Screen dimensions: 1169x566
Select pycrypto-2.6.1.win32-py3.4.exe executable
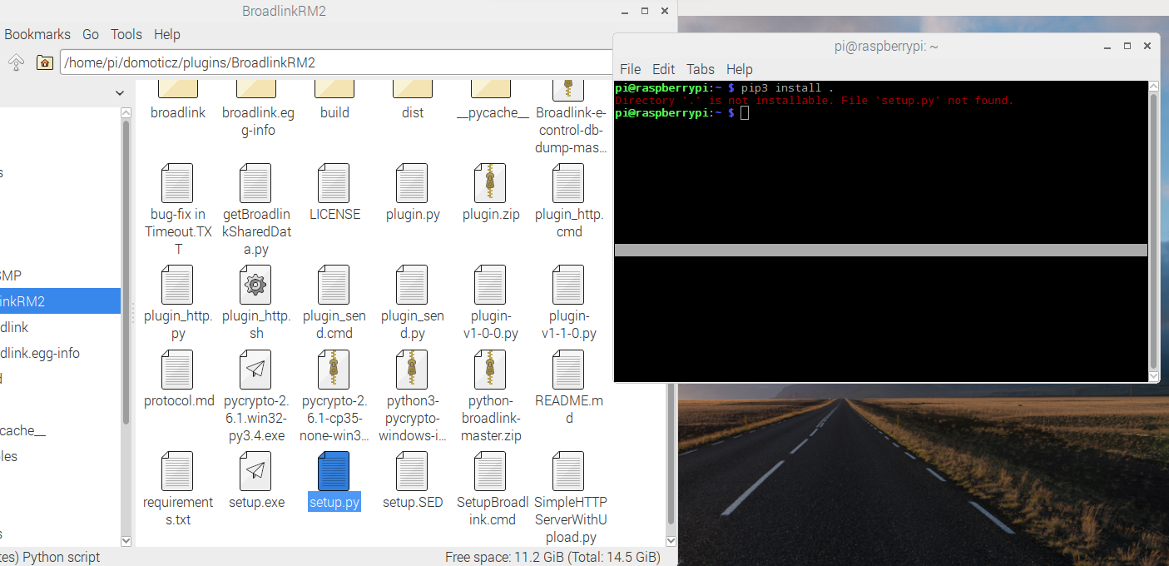255,396
